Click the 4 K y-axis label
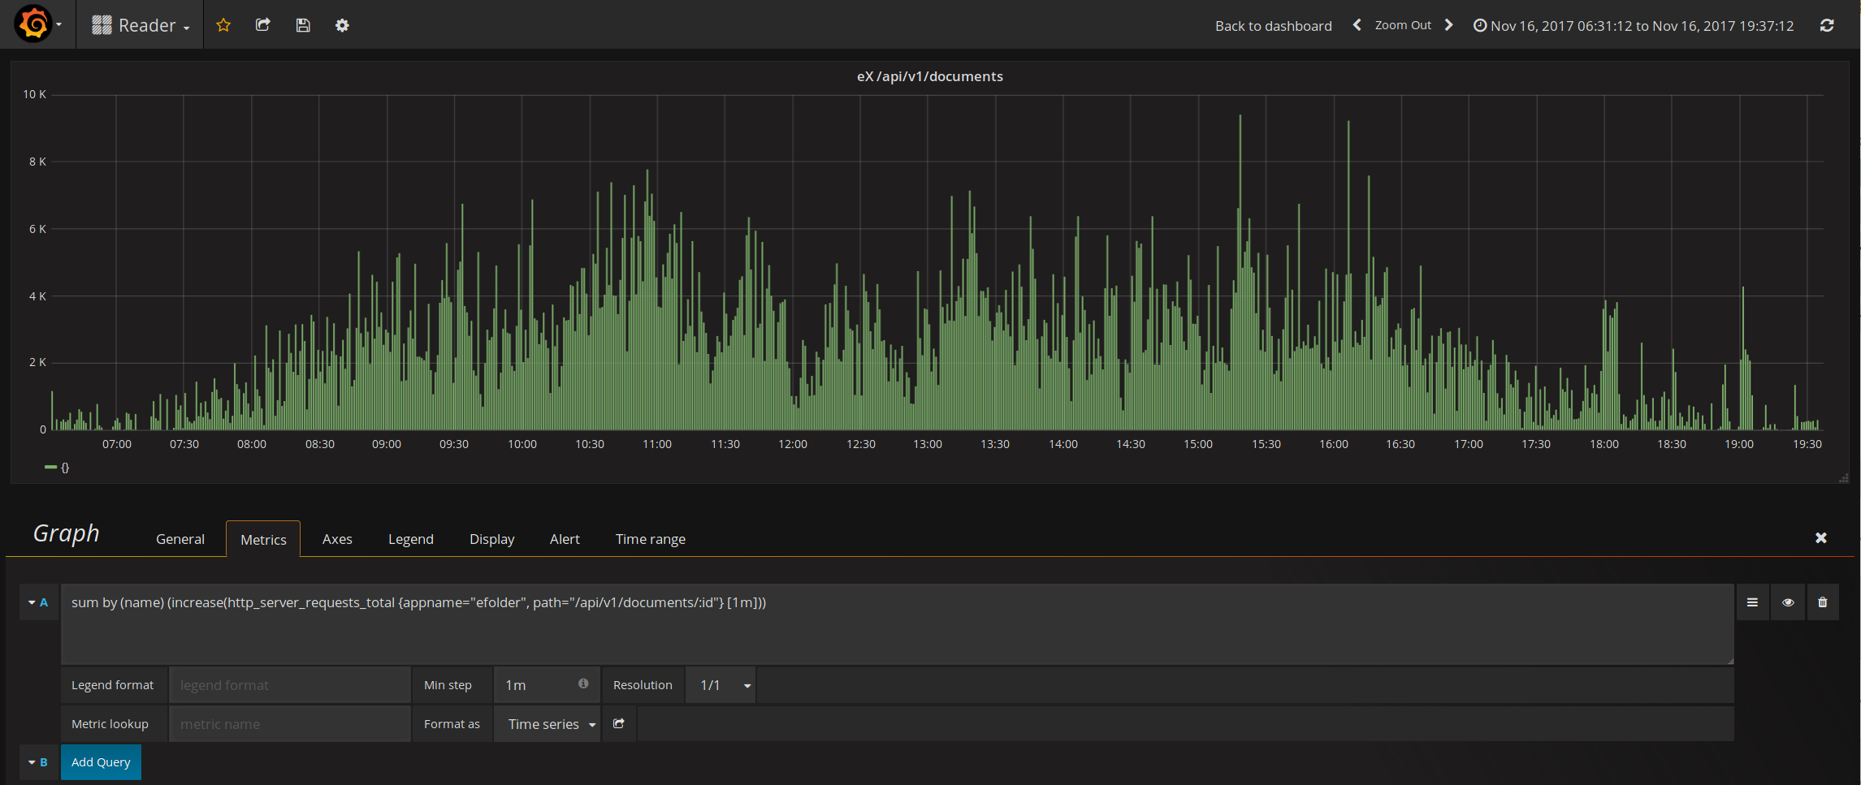This screenshot has width=1861, height=785. tap(37, 296)
